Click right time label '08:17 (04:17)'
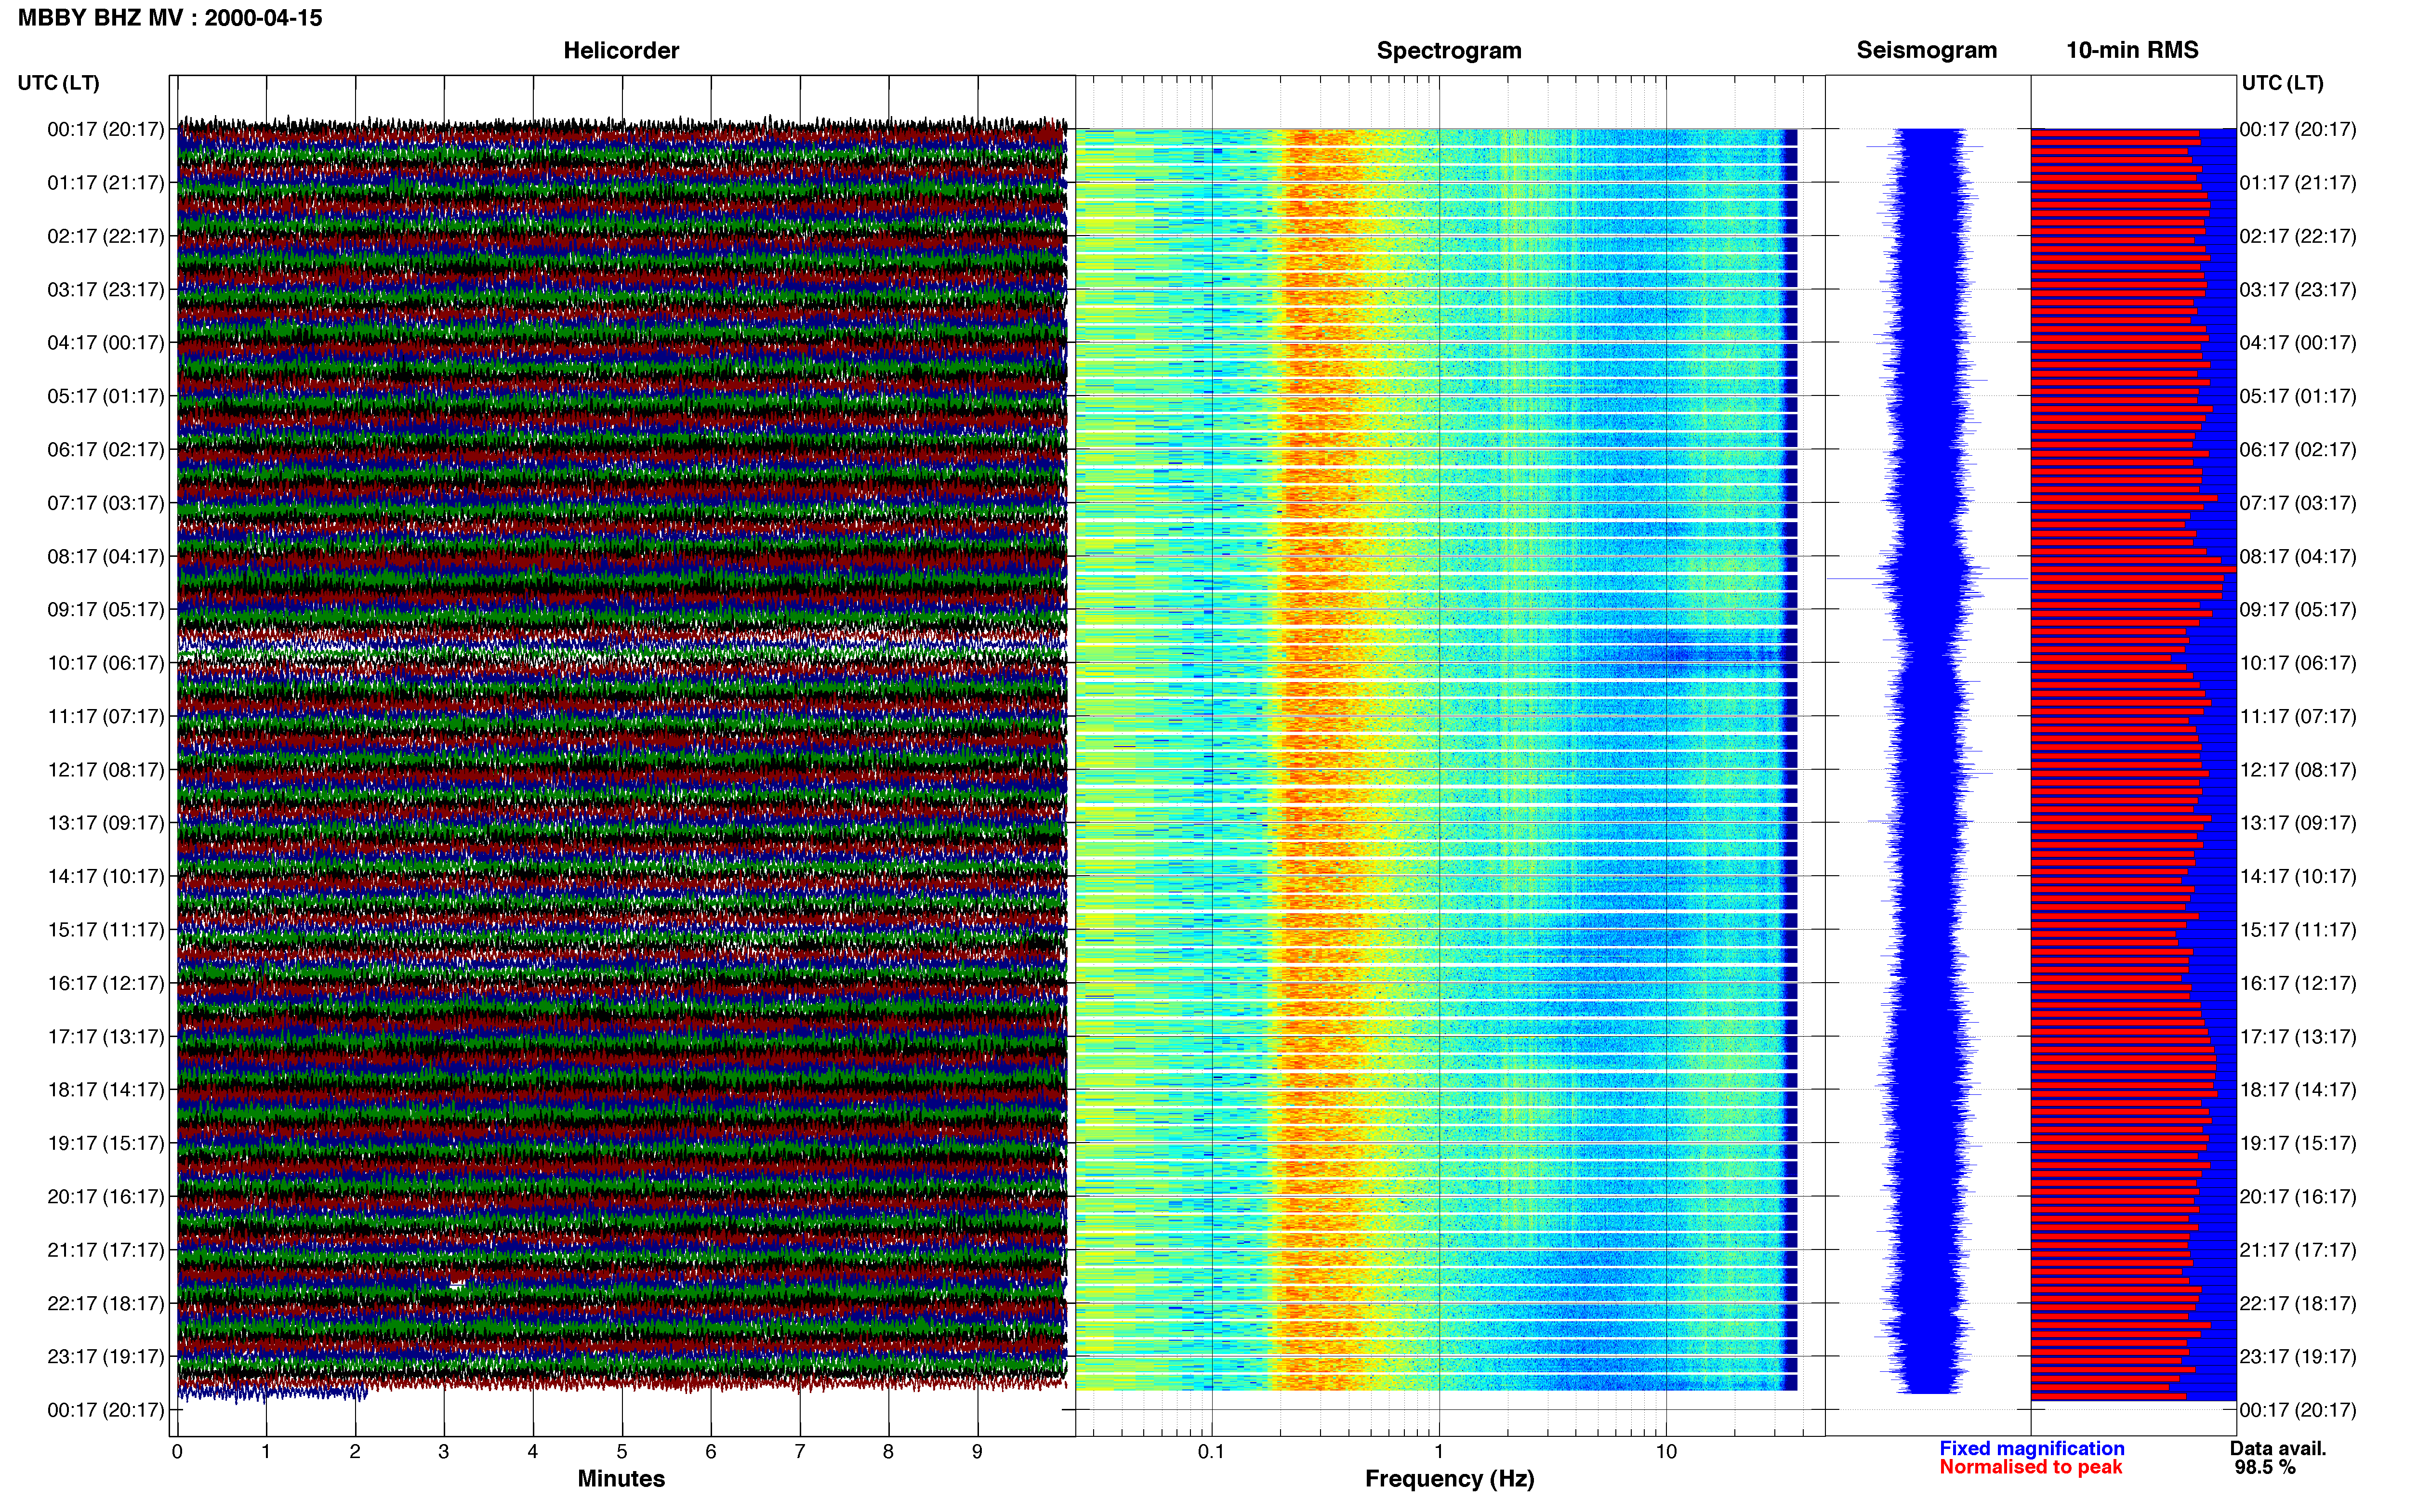The image size is (2418, 1512). 2298,556
